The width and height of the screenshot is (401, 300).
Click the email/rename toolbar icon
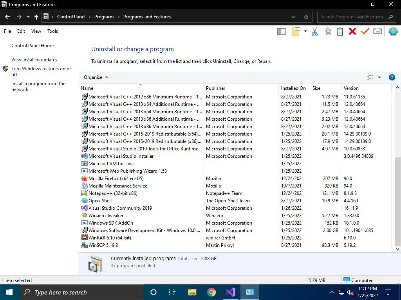pyautogui.click(x=378, y=31)
